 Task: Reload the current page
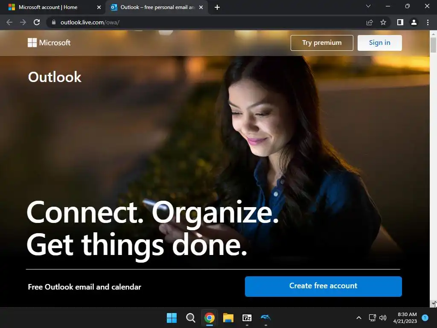tap(37, 22)
